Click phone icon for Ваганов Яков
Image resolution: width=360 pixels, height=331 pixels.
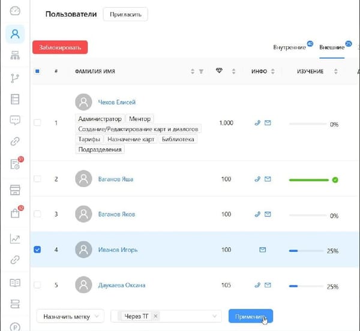point(257,214)
